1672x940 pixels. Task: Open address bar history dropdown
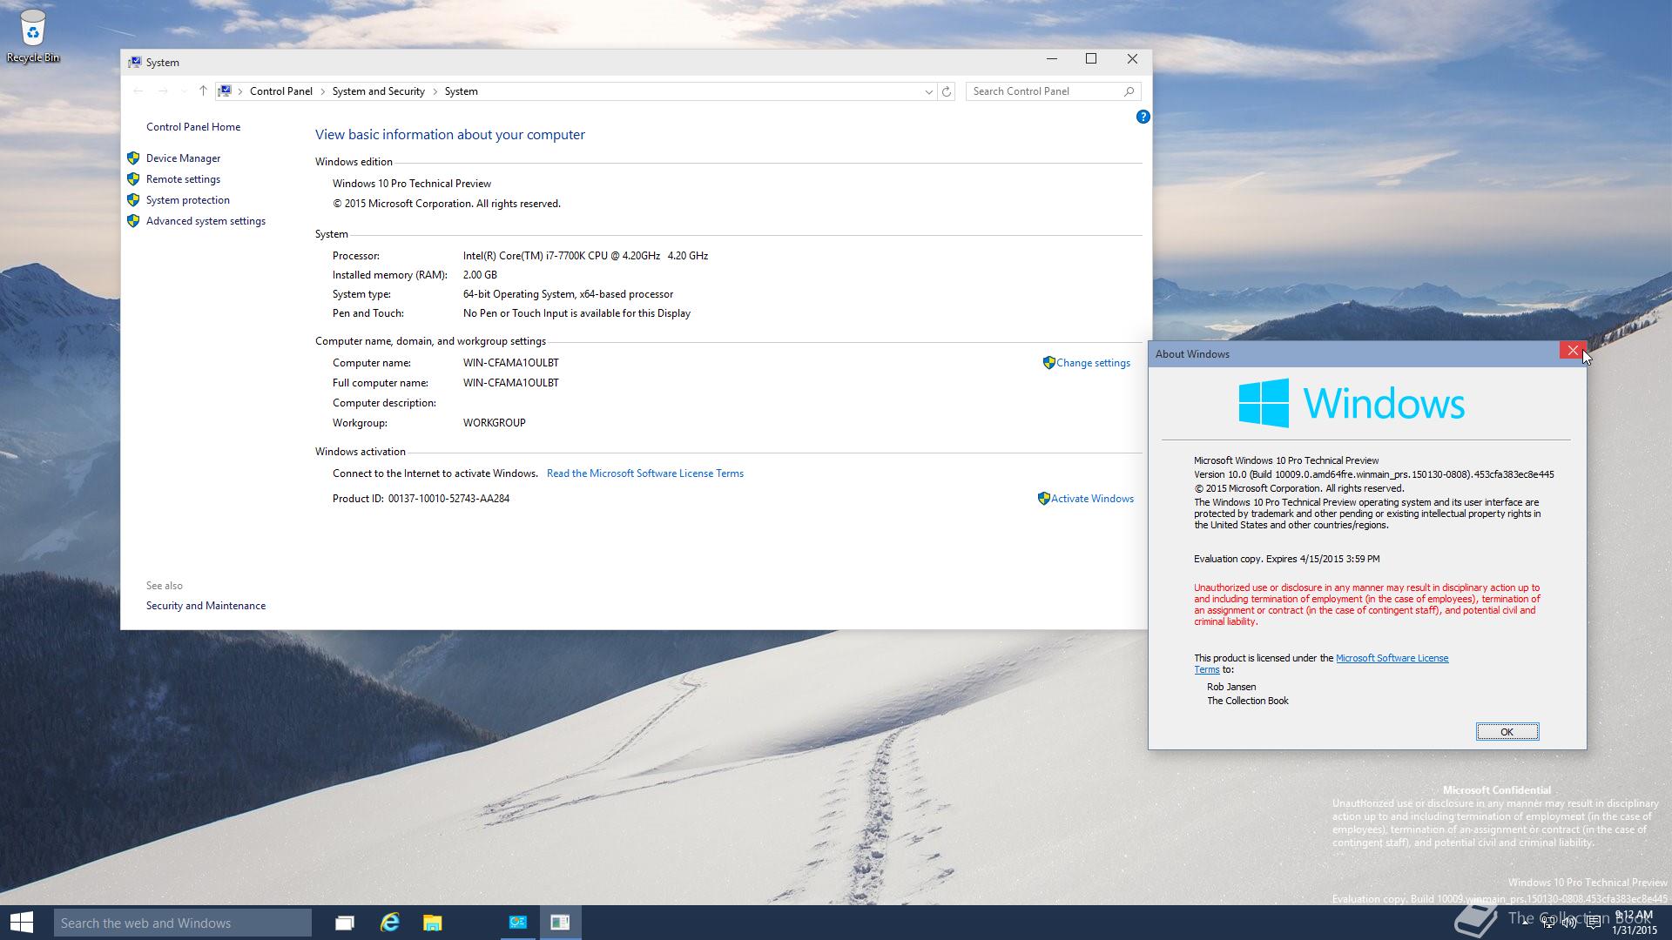(x=928, y=91)
